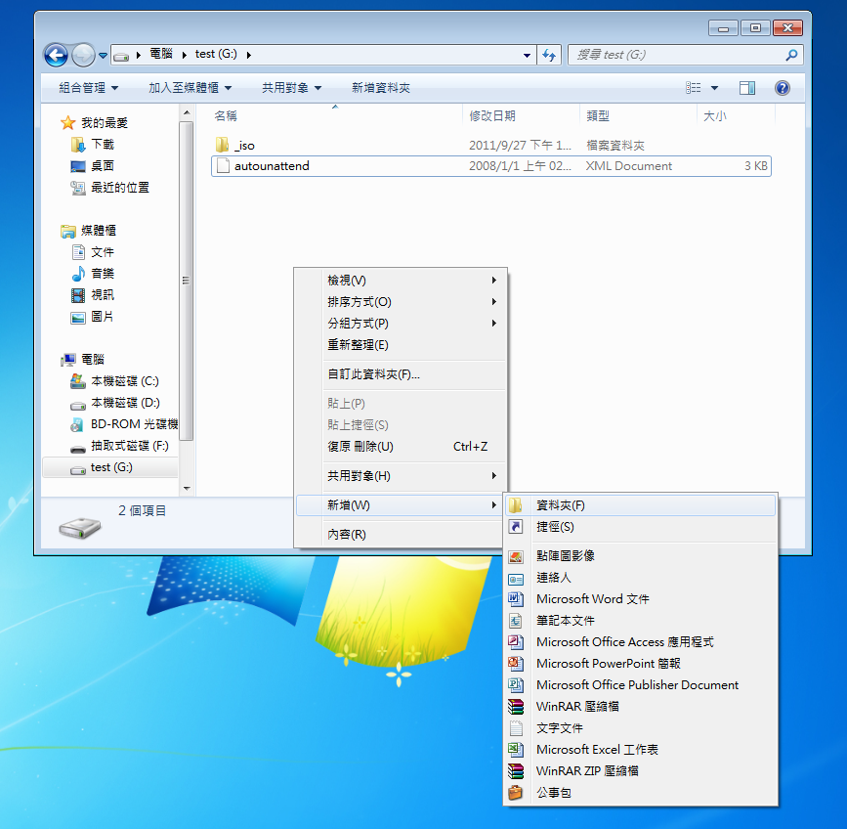Open Help with the question mark icon
Screen dimensions: 847x829
783,88
